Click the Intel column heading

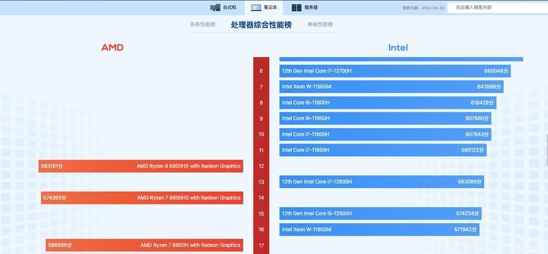point(398,48)
